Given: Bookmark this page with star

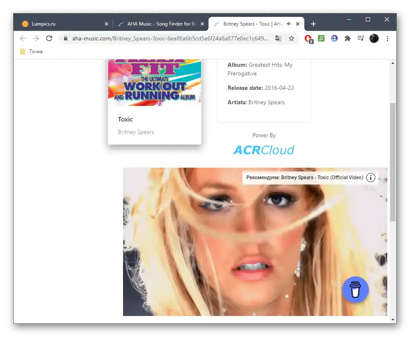Looking at the screenshot, I should point(291,38).
